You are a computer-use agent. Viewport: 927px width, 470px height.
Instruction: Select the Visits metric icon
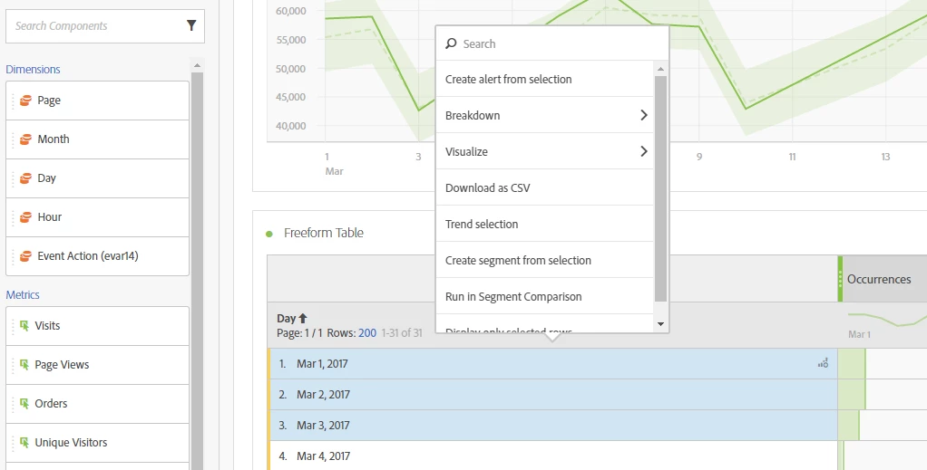[24, 325]
